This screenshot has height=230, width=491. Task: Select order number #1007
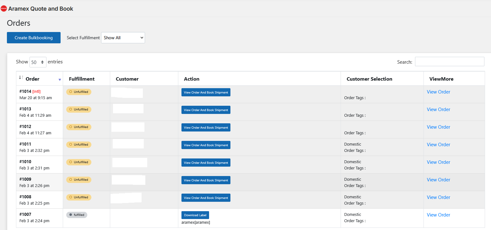(25, 214)
